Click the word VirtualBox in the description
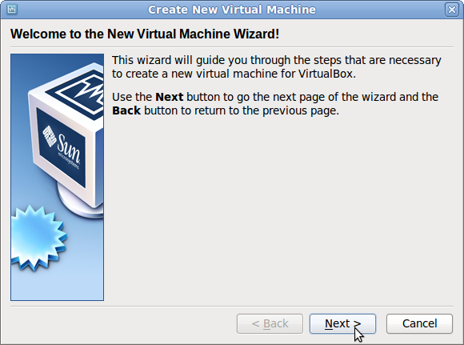Viewport: 464px width, 345px height. (326, 74)
